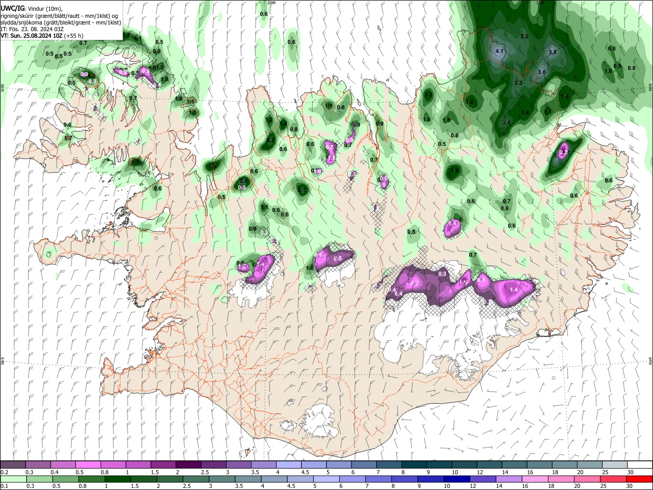Click the '3.8' precipitation value on the map
This screenshot has width=653, height=490.
coord(552,52)
